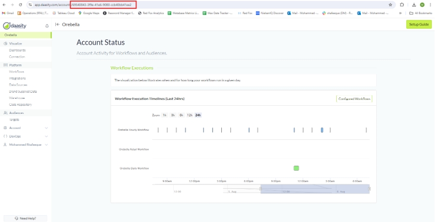Set the zoom range to 12h
The image size is (435, 222).
[x=190, y=115]
